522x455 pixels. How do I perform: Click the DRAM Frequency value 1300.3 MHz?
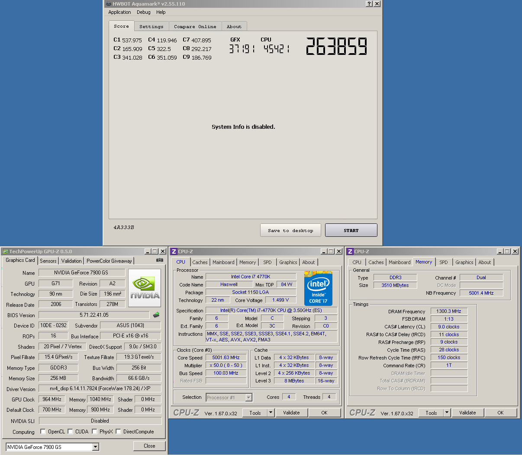click(449, 311)
